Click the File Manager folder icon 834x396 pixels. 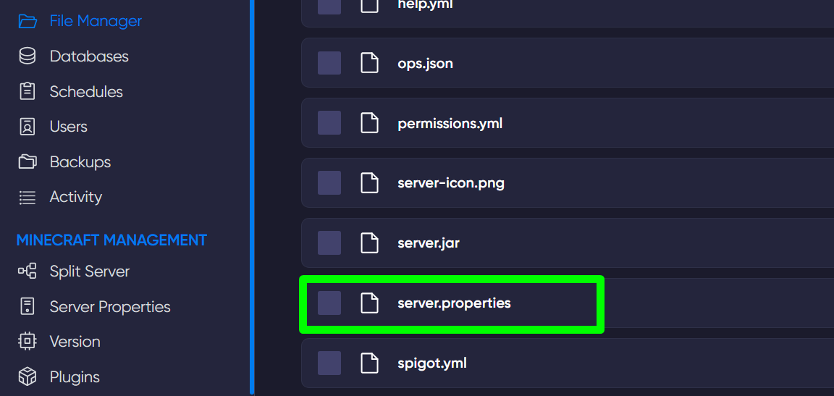(28, 21)
